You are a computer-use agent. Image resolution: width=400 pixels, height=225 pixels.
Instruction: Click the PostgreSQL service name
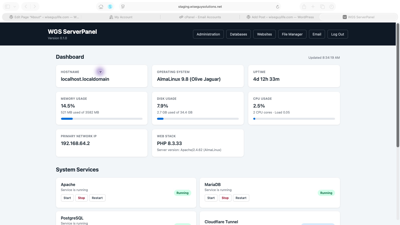72,218
